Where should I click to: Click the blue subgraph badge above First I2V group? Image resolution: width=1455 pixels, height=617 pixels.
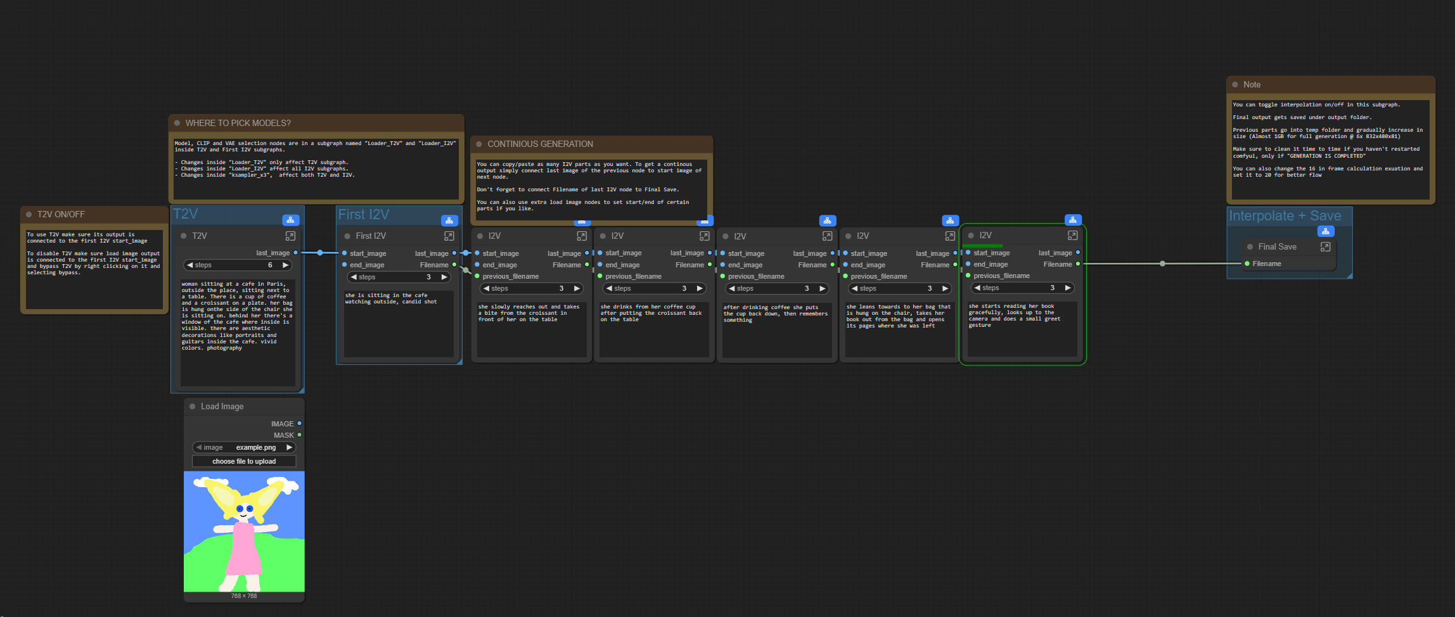pos(449,220)
